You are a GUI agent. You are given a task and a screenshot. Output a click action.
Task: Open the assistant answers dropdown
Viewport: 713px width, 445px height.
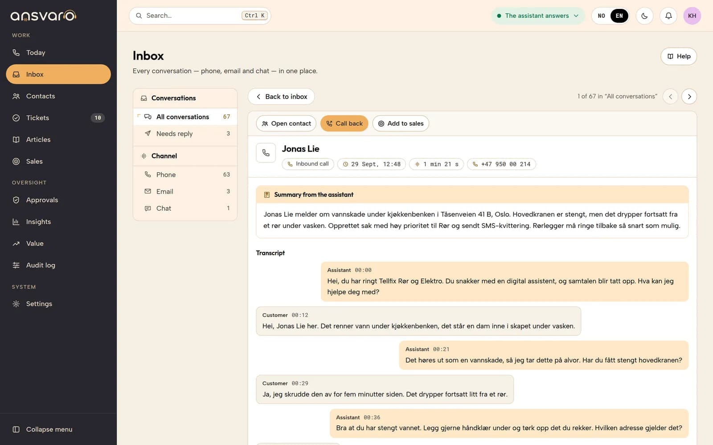(538, 16)
